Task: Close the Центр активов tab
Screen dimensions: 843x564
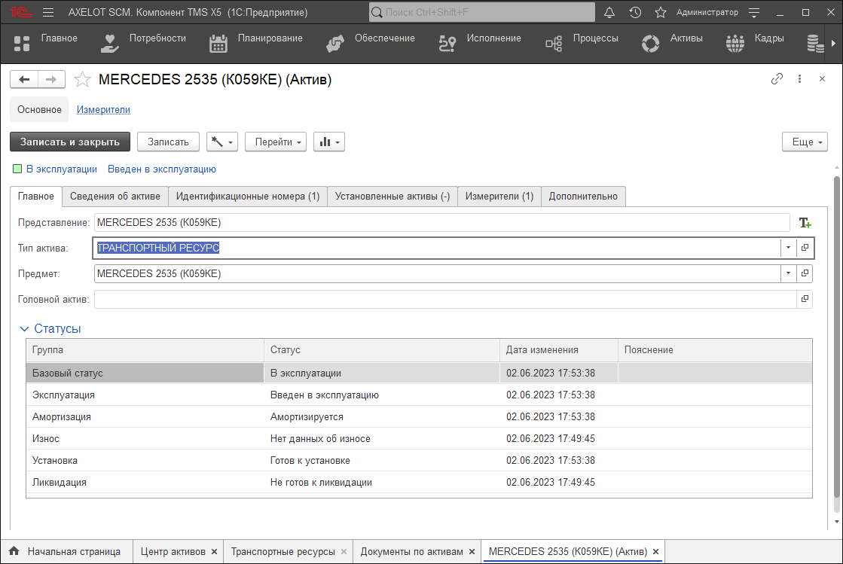Action: coord(214,552)
